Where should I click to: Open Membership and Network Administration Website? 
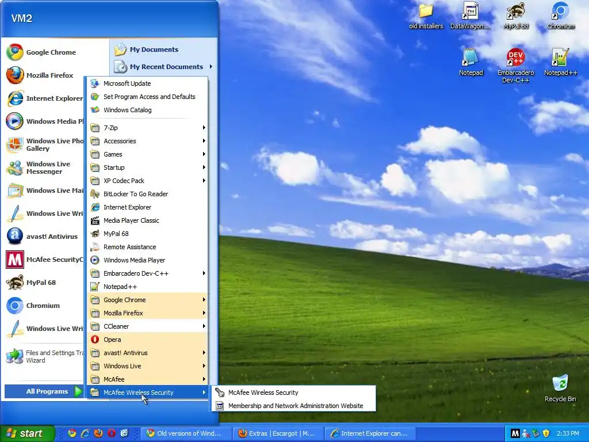(294, 406)
